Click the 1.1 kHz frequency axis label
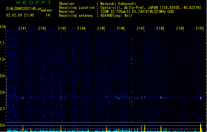 tap(3, 43)
